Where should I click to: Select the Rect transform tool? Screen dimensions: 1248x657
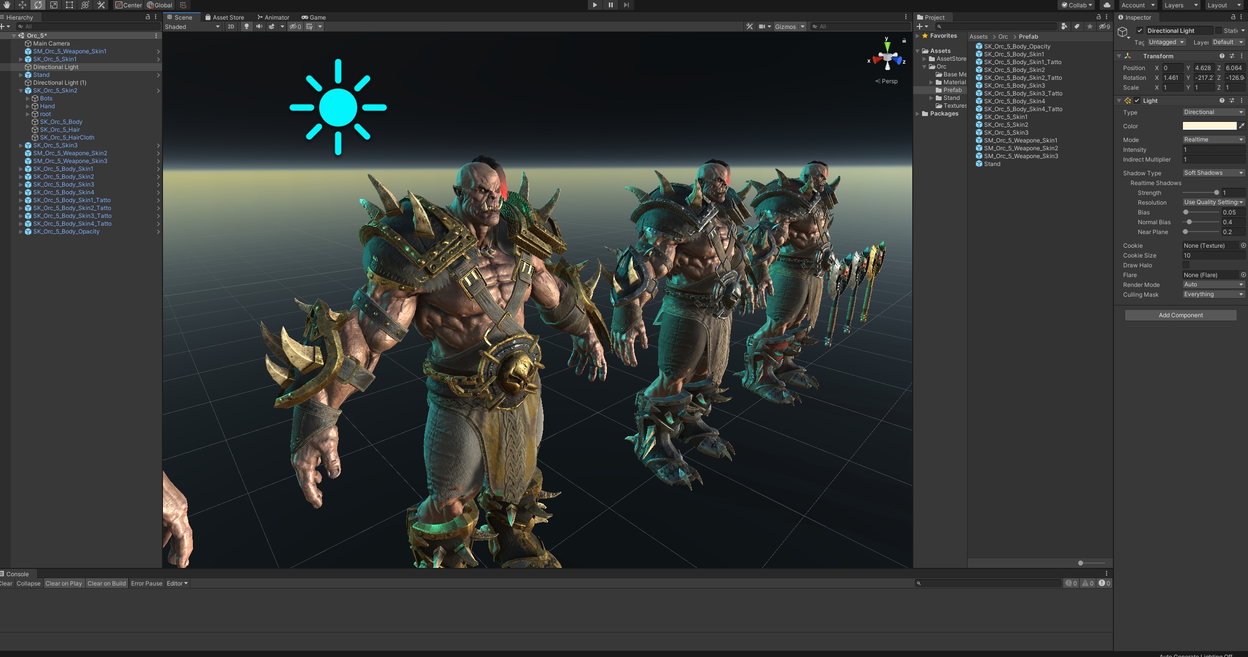tap(69, 5)
